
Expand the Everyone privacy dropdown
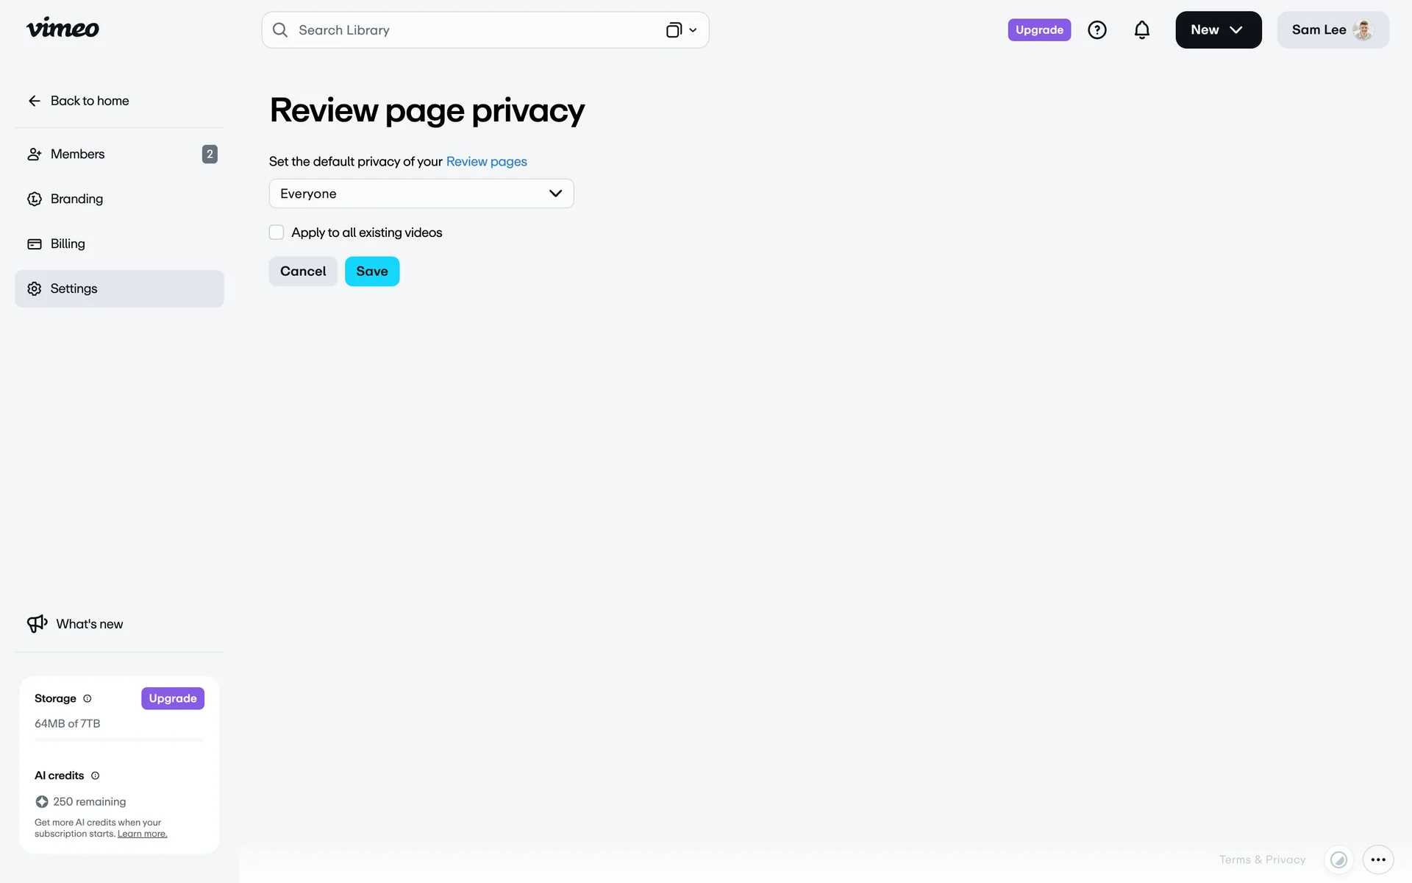click(421, 194)
